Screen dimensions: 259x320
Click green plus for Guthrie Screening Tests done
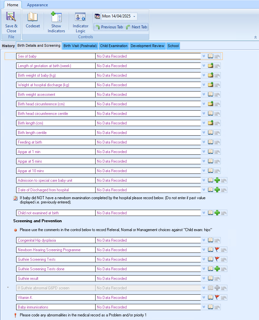pyautogui.click(x=217, y=269)
